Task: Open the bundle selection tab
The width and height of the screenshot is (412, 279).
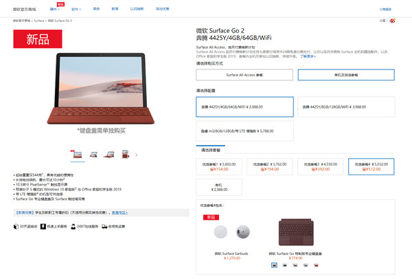Action: click(x=211, y=150)
